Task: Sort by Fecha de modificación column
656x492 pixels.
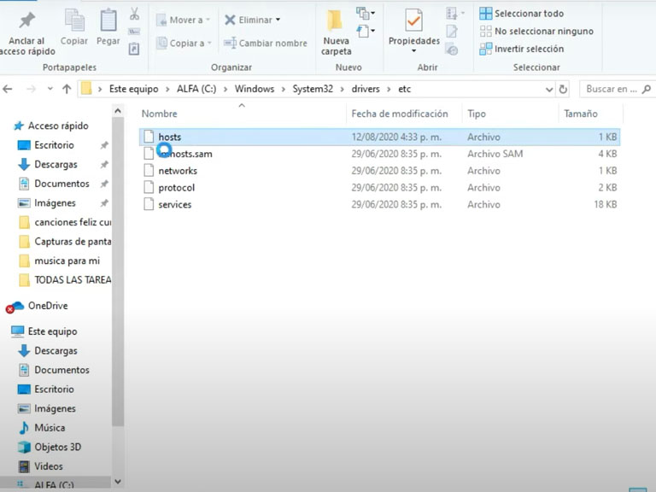Action: coord(400,114)
